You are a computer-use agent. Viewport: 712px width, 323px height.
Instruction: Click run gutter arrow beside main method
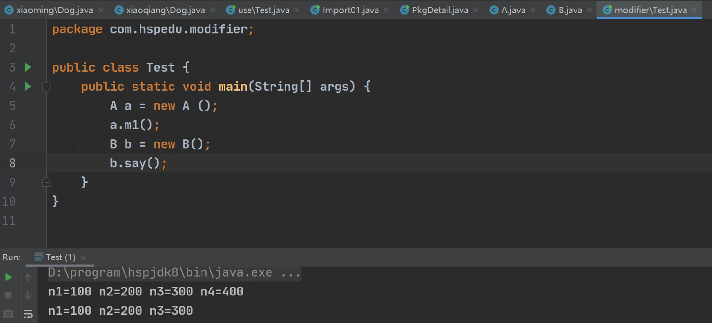[28, 86]
